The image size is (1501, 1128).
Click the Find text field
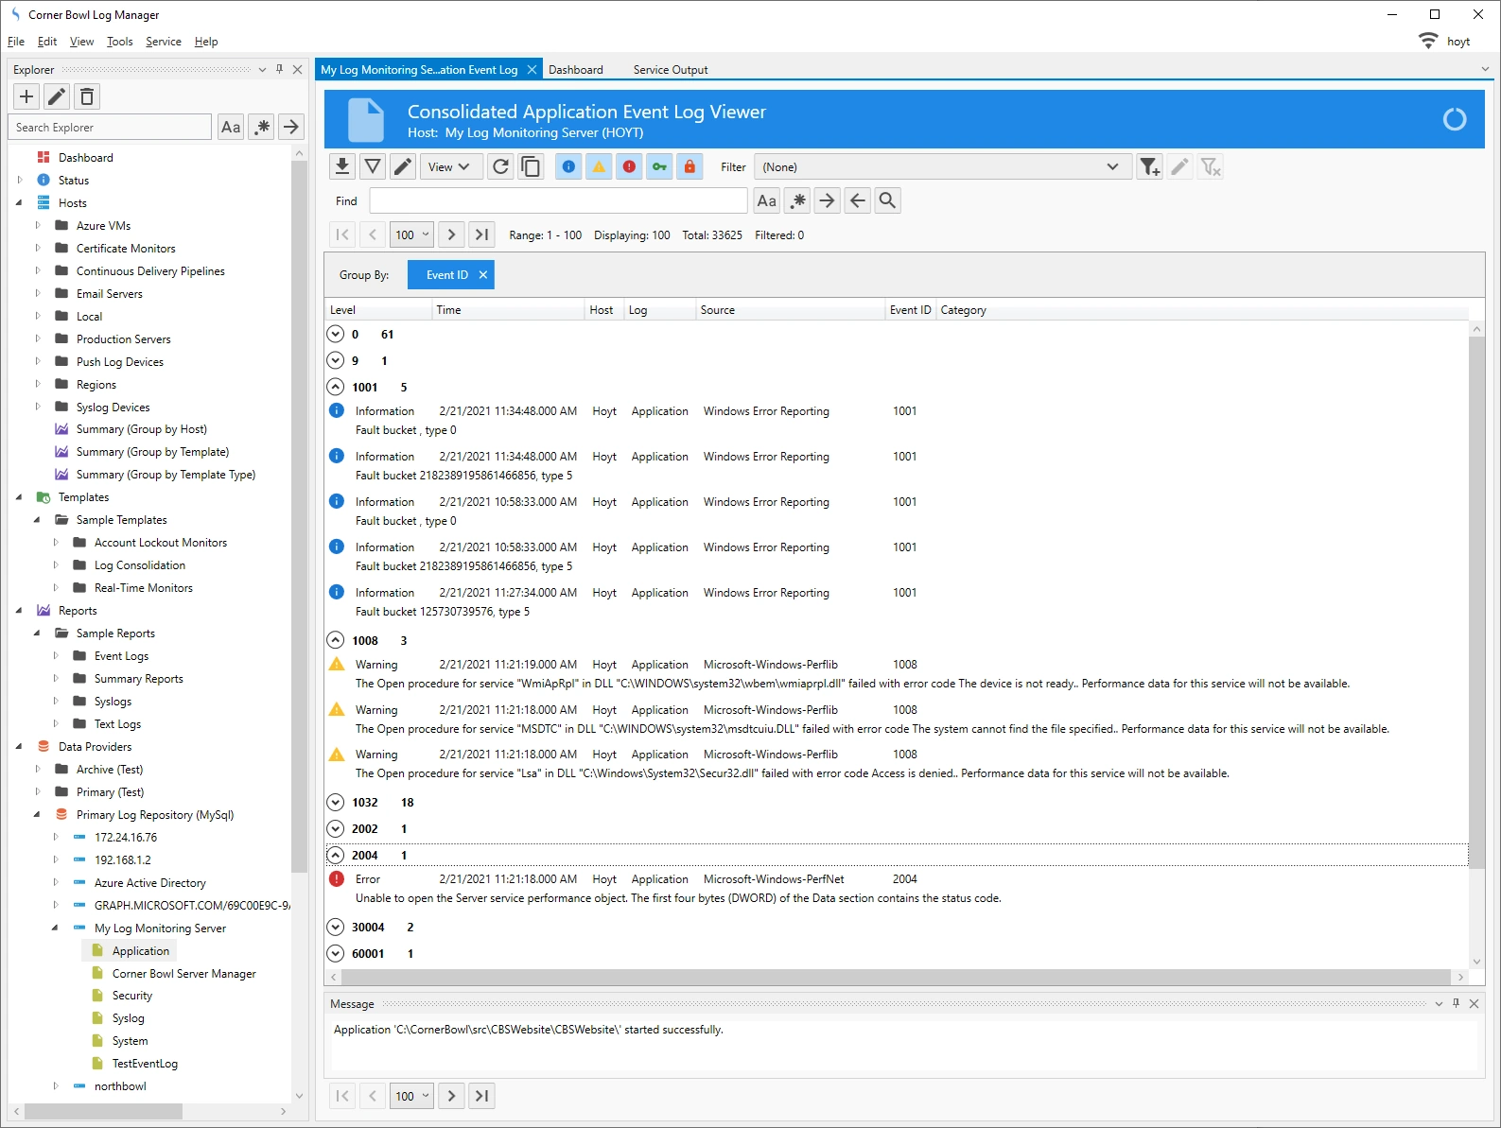pyautogui.click(x=558, y=200)
